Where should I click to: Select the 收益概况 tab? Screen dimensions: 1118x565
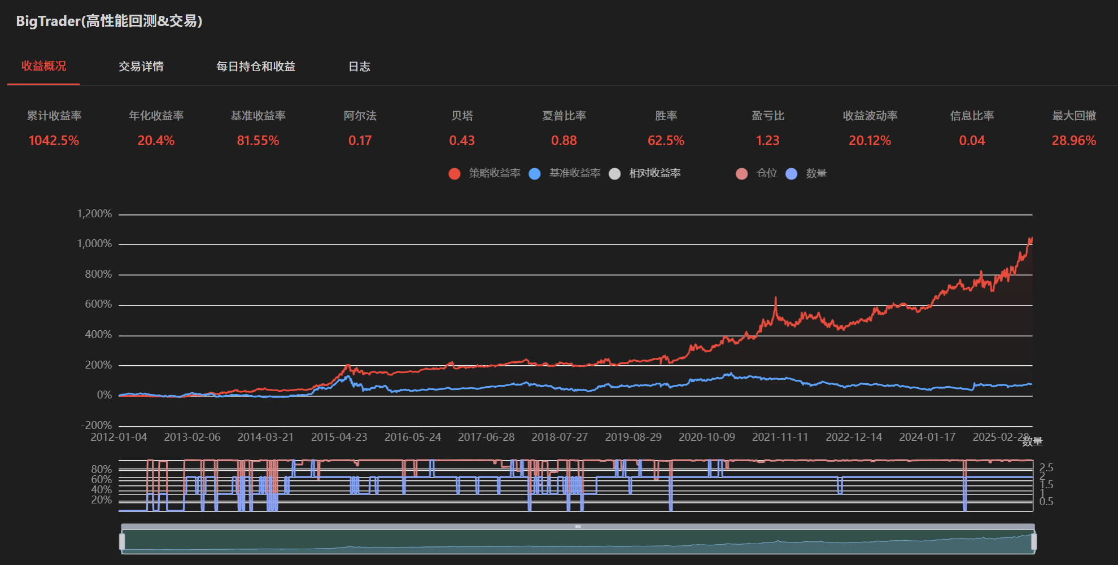[43, 66]
